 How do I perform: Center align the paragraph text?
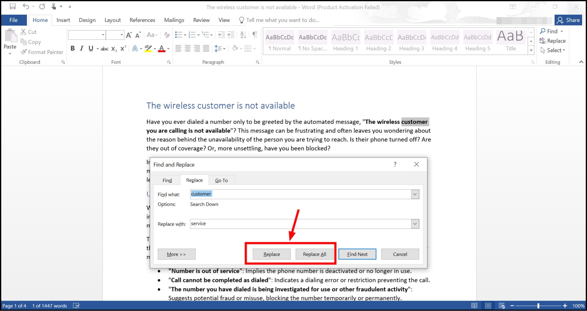[188, 49]
